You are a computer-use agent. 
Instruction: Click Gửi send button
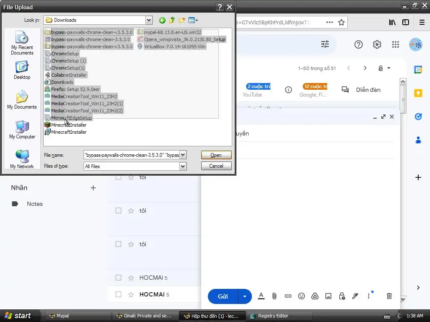(223, 296)
